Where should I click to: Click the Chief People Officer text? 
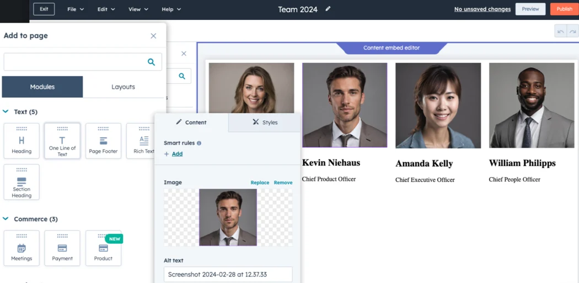coord(514,179)
